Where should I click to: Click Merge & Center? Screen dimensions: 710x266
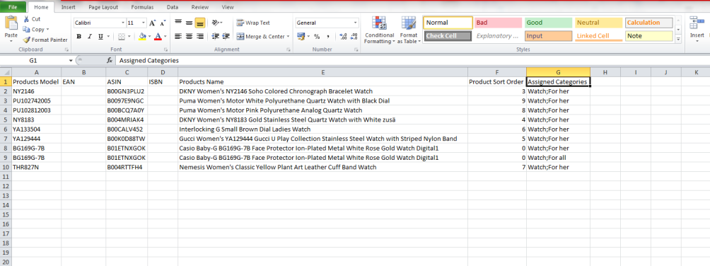tap(260, 37)
